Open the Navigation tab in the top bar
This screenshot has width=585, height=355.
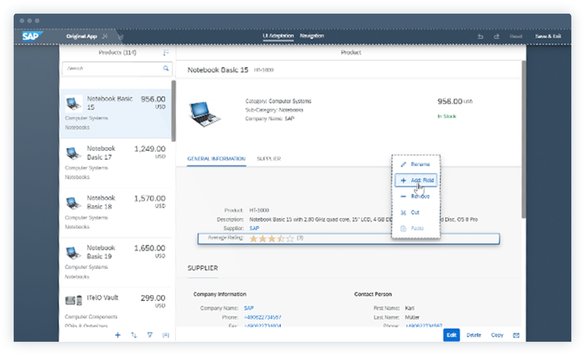[x=312, y=36]
